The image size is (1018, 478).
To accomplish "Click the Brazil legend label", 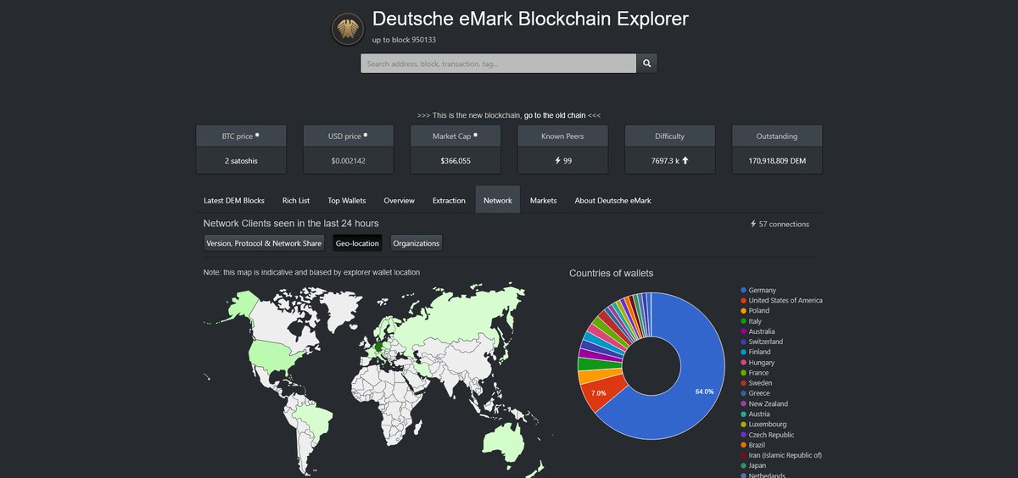I will coord(758,445).
